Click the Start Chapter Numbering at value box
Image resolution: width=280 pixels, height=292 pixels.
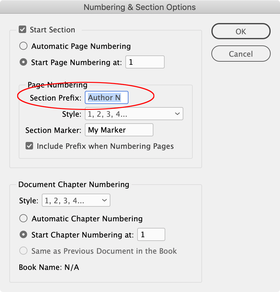(x=151, y=234)
